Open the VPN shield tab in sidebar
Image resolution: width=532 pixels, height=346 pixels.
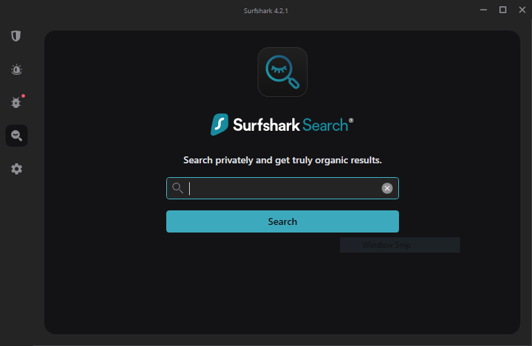16,36
